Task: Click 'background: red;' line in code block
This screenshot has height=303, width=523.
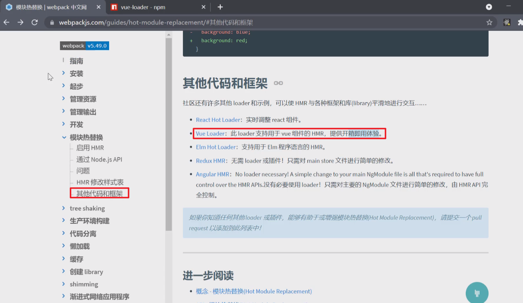Action: coord(224,41)
